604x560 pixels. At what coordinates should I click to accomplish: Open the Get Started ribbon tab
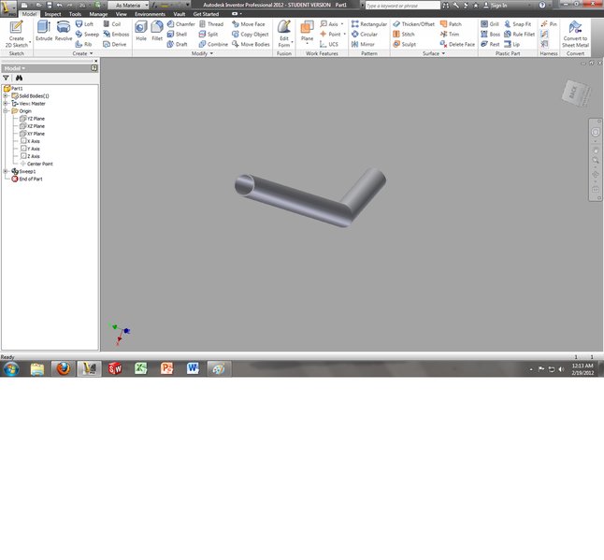(206, 14)
